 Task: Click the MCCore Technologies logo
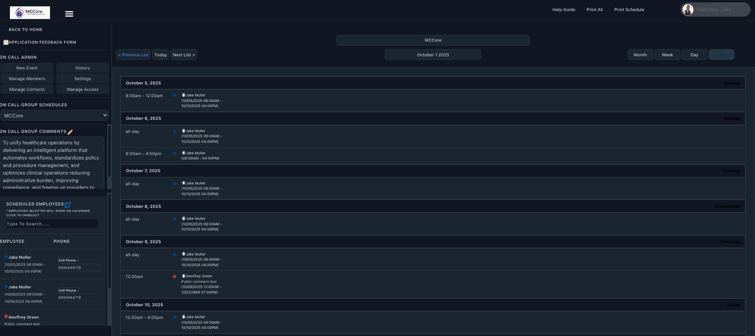[x=30, y=13]
